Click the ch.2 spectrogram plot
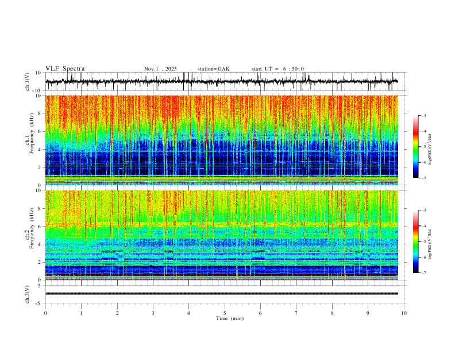Screen dimensions: 455x351 point(222,235)
